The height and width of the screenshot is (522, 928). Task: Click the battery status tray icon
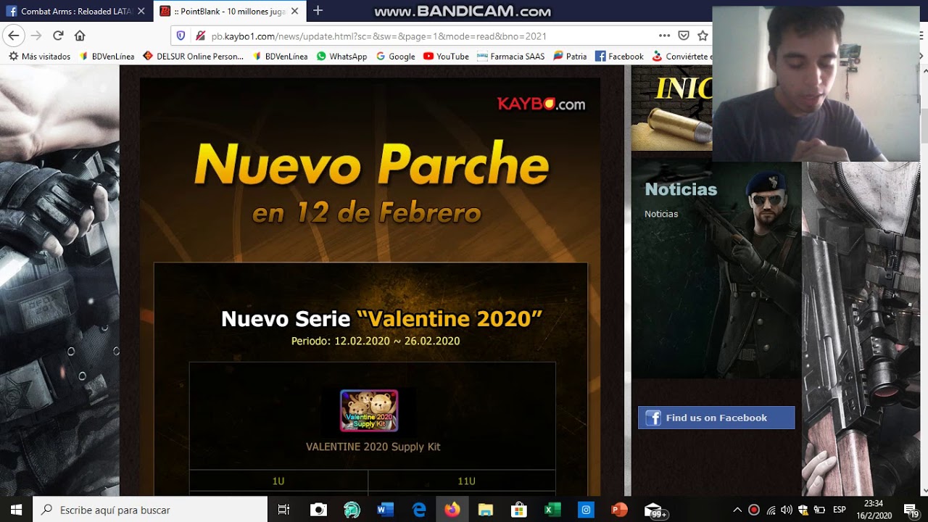[819, 510]
